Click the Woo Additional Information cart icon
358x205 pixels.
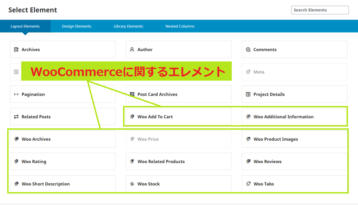click(x=248, y=117)
